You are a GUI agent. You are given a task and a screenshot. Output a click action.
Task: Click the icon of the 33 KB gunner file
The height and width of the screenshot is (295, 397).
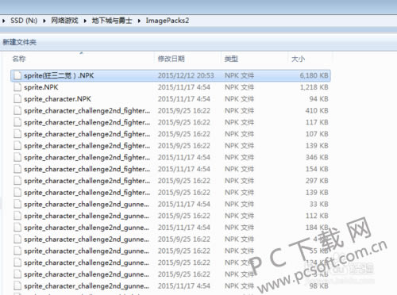coord(17,204)
